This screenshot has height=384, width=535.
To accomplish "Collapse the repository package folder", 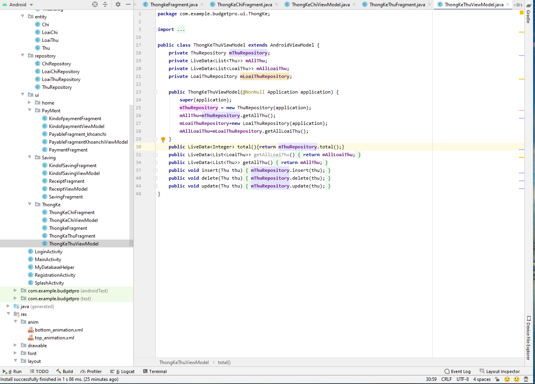I will tap(23, 56).
